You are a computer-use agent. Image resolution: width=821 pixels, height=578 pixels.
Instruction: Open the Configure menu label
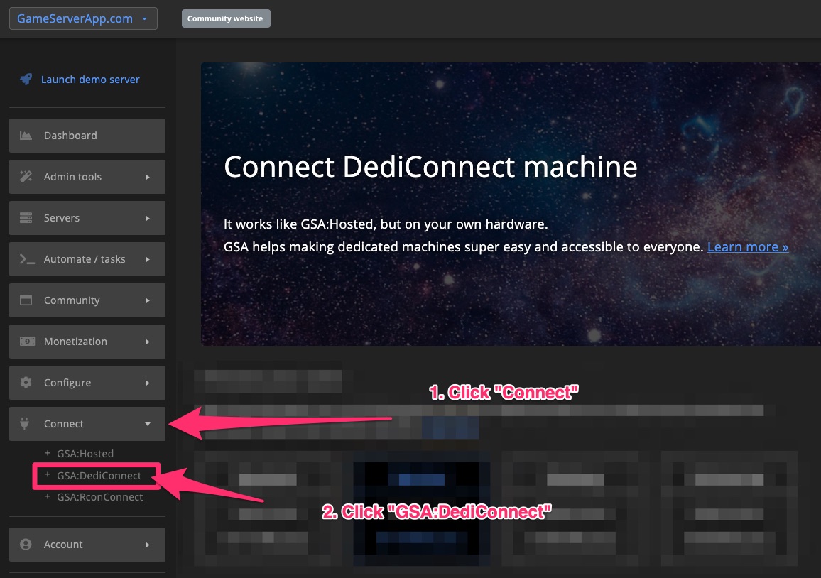pyautogui.click(x=67, y=383)
